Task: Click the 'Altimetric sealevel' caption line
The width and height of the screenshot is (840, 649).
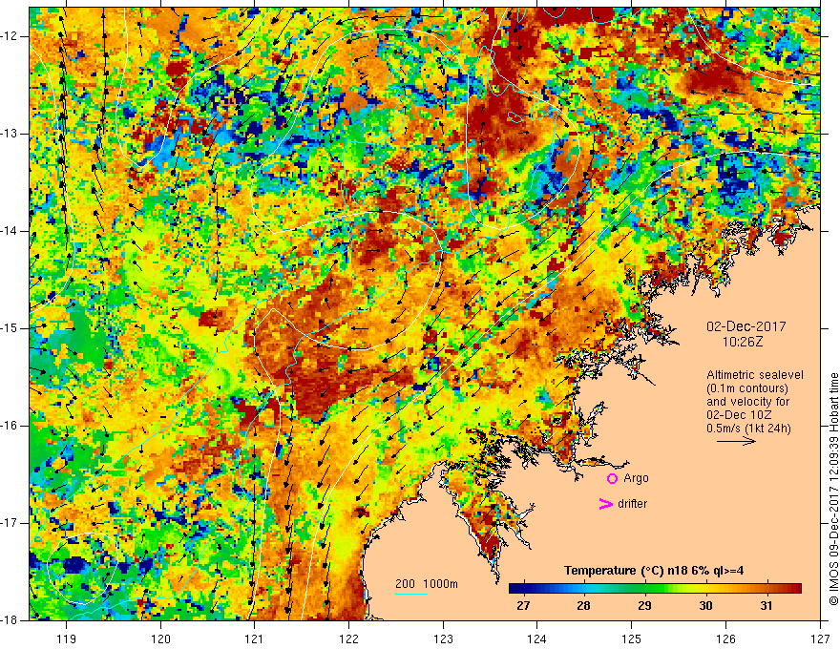Action: coord(755,375)
